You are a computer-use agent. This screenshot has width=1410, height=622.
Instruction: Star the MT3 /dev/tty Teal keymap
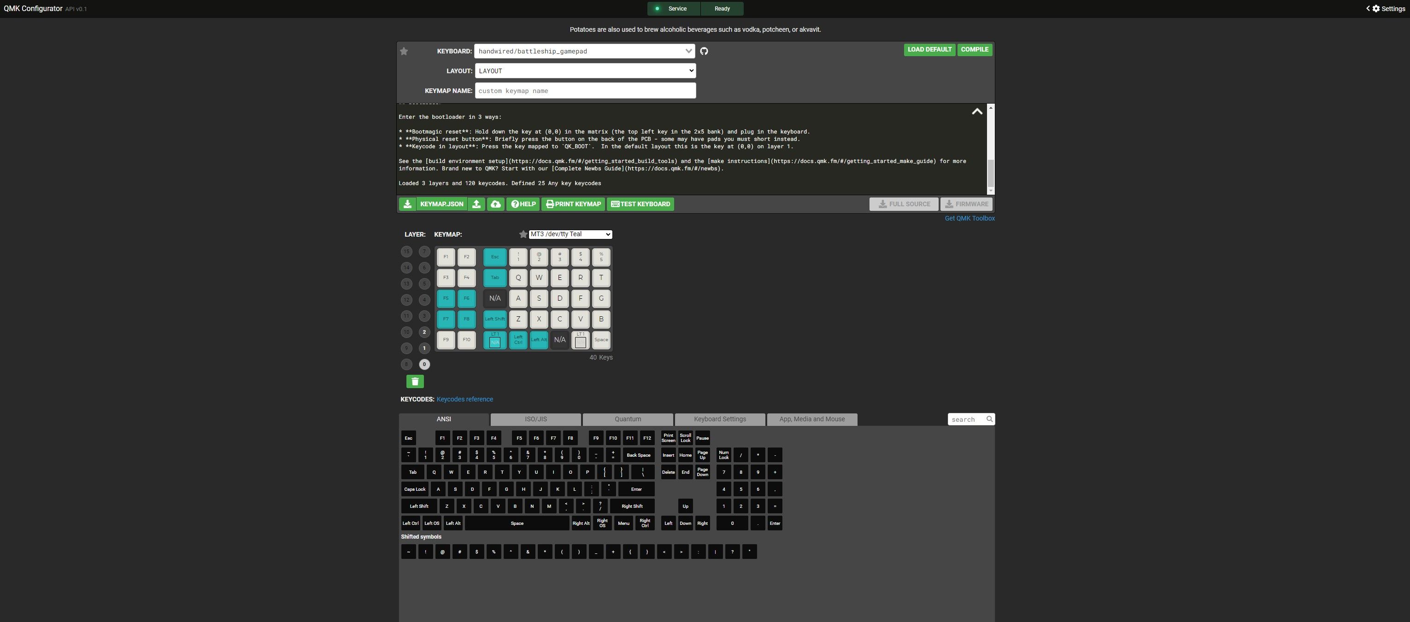[x=523, y=233]
